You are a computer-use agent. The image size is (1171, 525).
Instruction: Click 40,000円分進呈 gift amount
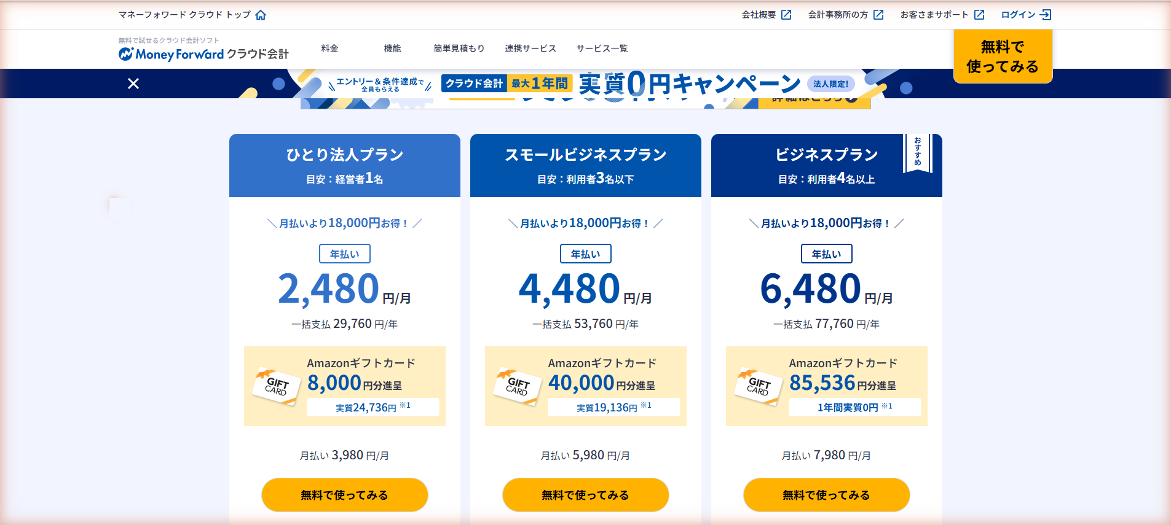(x=602, y=383)
